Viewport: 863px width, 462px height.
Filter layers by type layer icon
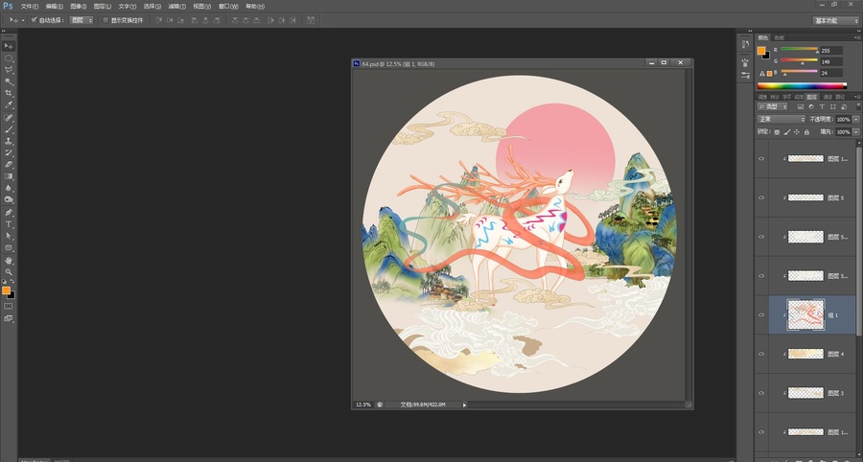coord(823,106)
